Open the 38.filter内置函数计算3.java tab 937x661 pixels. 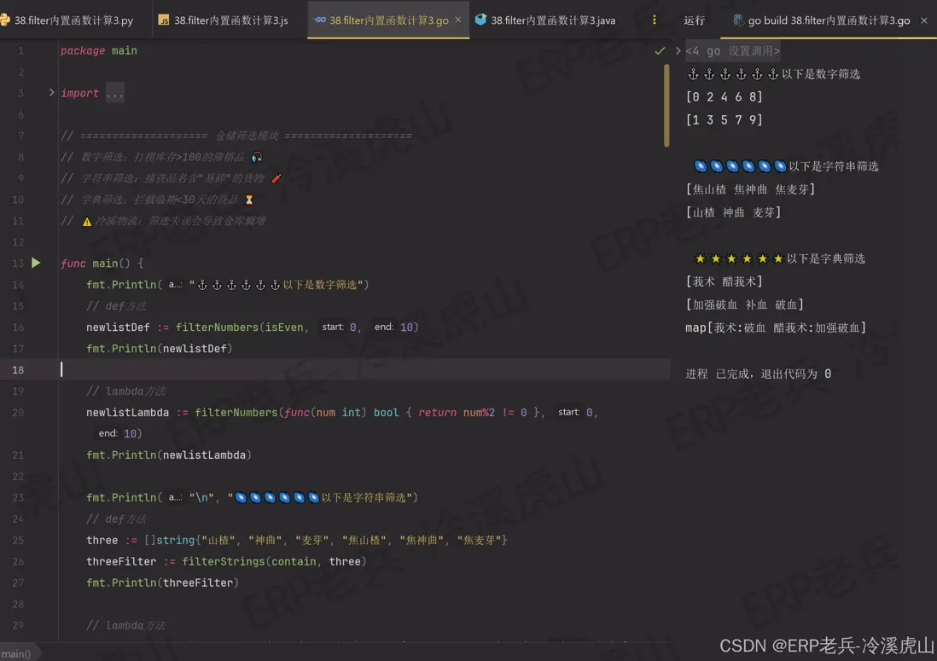click(545, 20)
